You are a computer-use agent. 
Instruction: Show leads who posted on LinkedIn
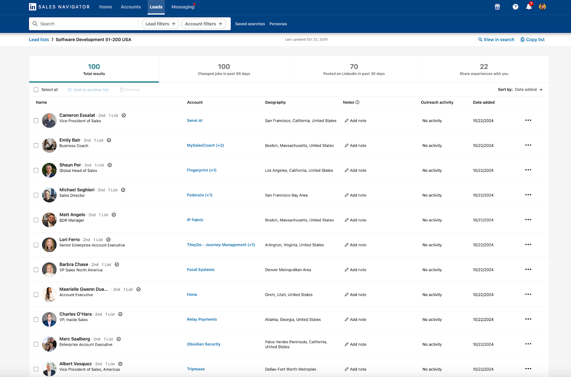click(354, 69)
